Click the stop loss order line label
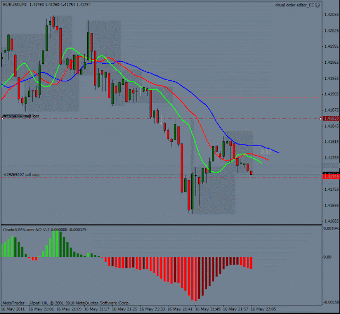 tap(21, 116)
